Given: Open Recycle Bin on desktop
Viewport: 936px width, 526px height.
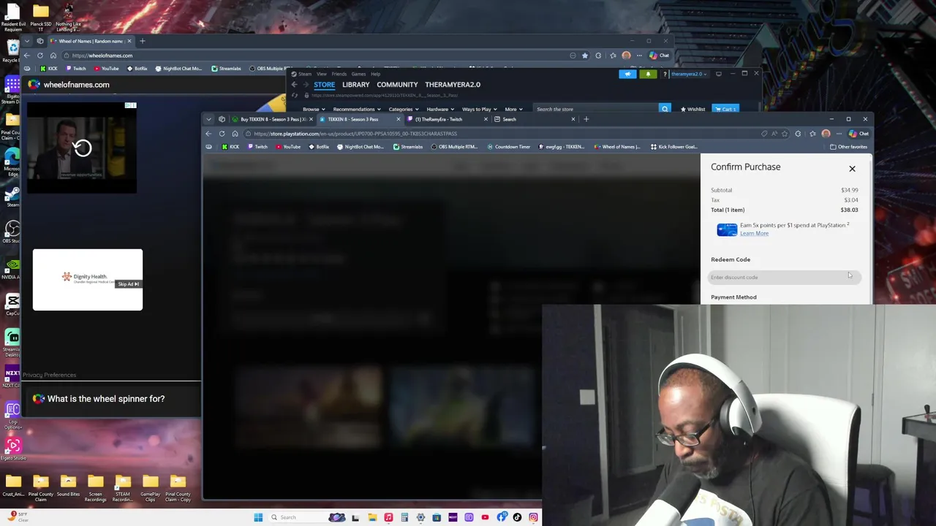Looking at the screenshot, I should (12, 51).
